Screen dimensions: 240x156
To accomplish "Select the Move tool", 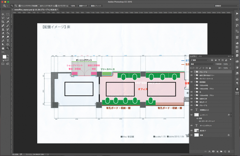I will point(3,14).
